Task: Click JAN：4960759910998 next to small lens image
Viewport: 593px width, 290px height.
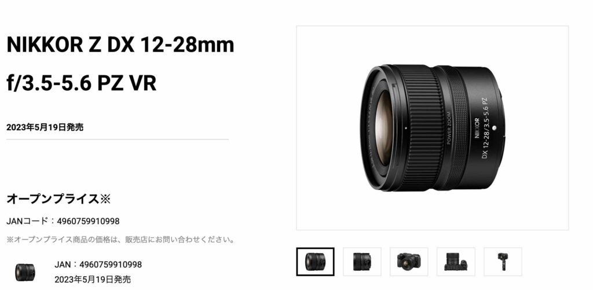Action: pyautogui.click(x=98, y=265)
